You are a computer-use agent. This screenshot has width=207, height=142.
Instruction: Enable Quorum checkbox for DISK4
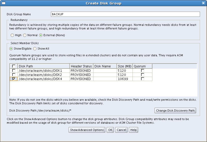pos(143,79)
